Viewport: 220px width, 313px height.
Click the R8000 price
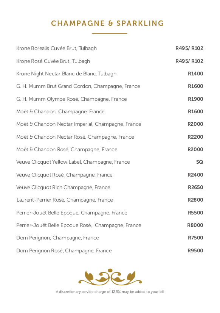point(195,225)
